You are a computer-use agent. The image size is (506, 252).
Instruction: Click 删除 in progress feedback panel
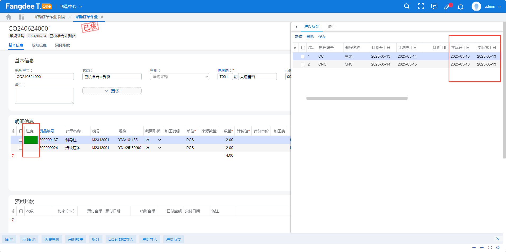click(310, 37)
